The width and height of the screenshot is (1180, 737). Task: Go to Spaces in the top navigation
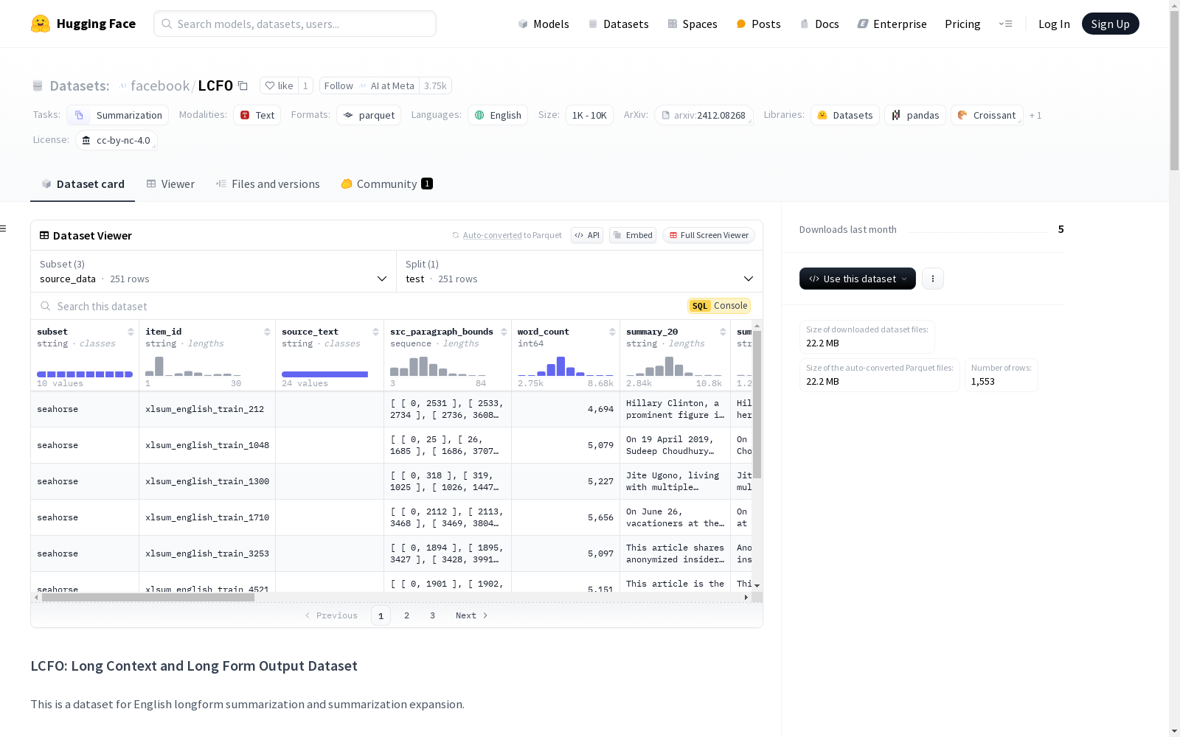[x=693, y=24]
